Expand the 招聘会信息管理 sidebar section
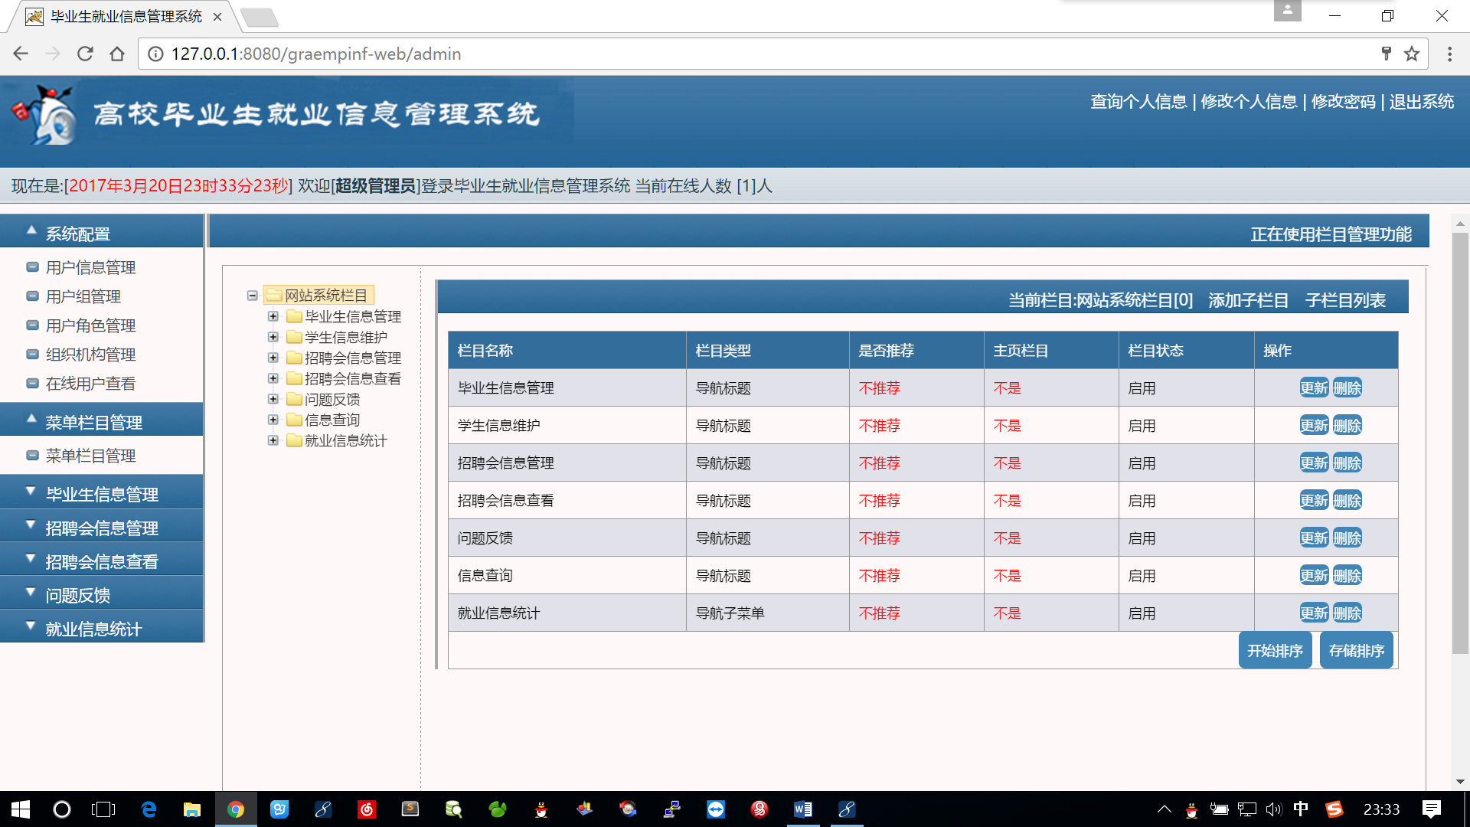Viewport: 1470px width, 827px height. 102,528
